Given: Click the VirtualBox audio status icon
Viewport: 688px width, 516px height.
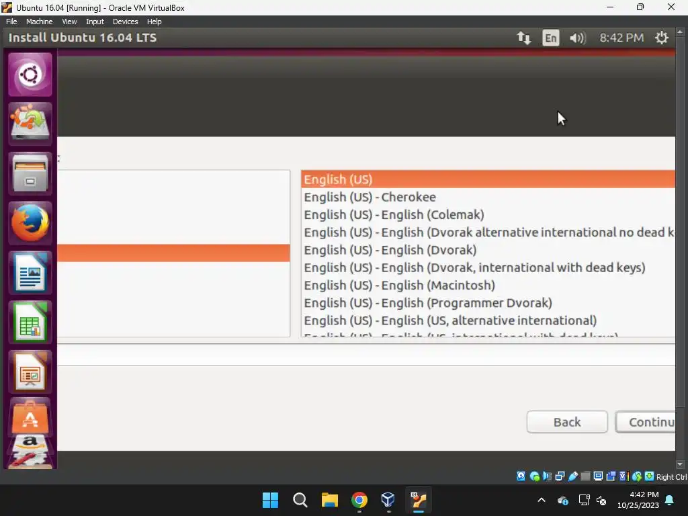Looking at the screenshot, I should (x=547, y=476).
